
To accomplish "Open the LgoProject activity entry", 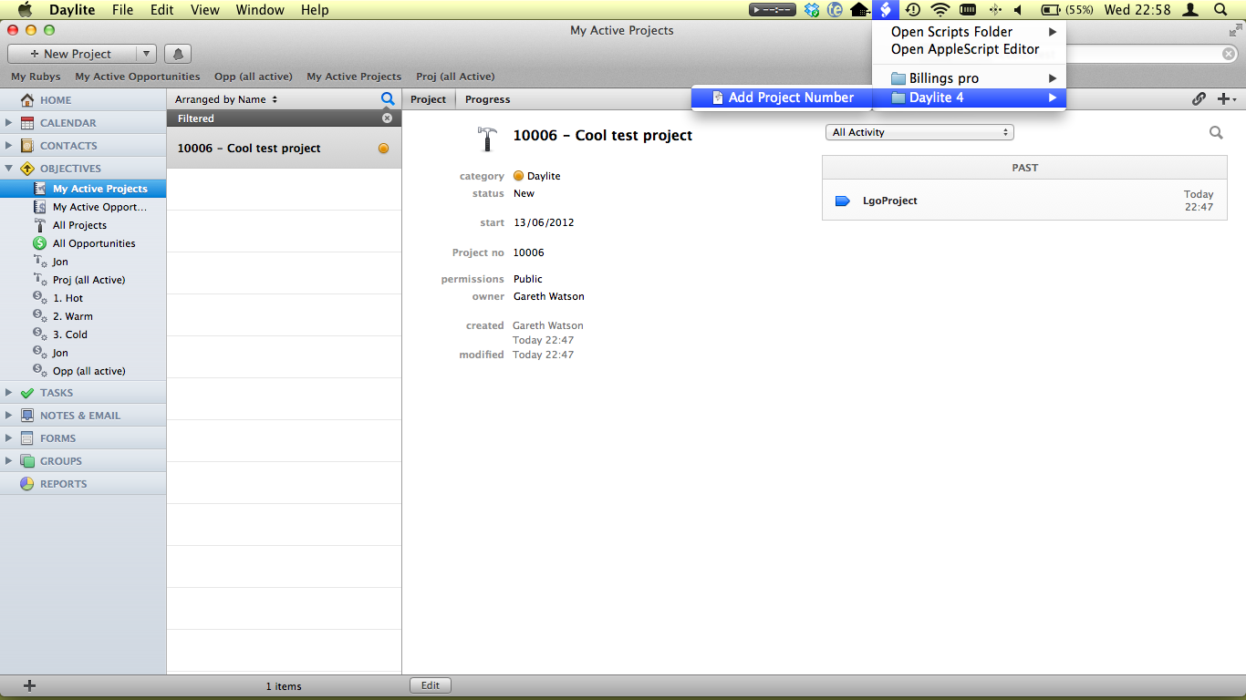I will click(1024, 201).
